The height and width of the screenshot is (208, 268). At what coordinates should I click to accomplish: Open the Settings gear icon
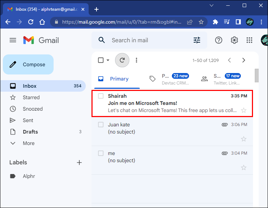click(x=234, y=40)
